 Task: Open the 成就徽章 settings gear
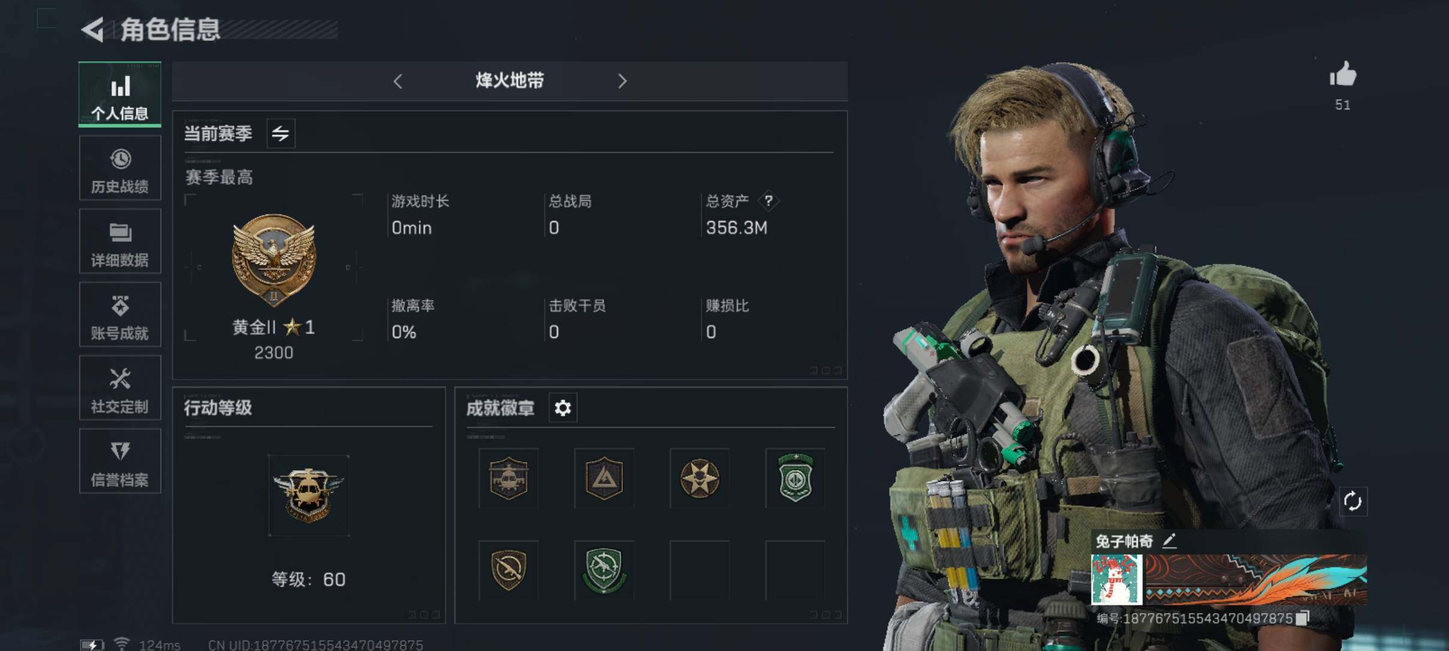pyautogui.click(x=563, y=408)
